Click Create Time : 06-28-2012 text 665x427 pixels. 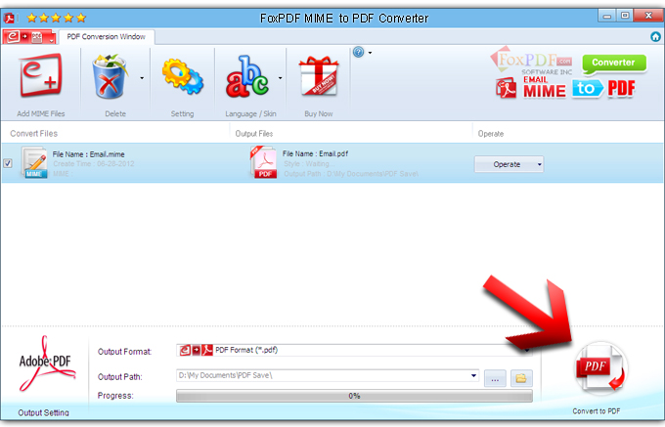tap(93, 164)
